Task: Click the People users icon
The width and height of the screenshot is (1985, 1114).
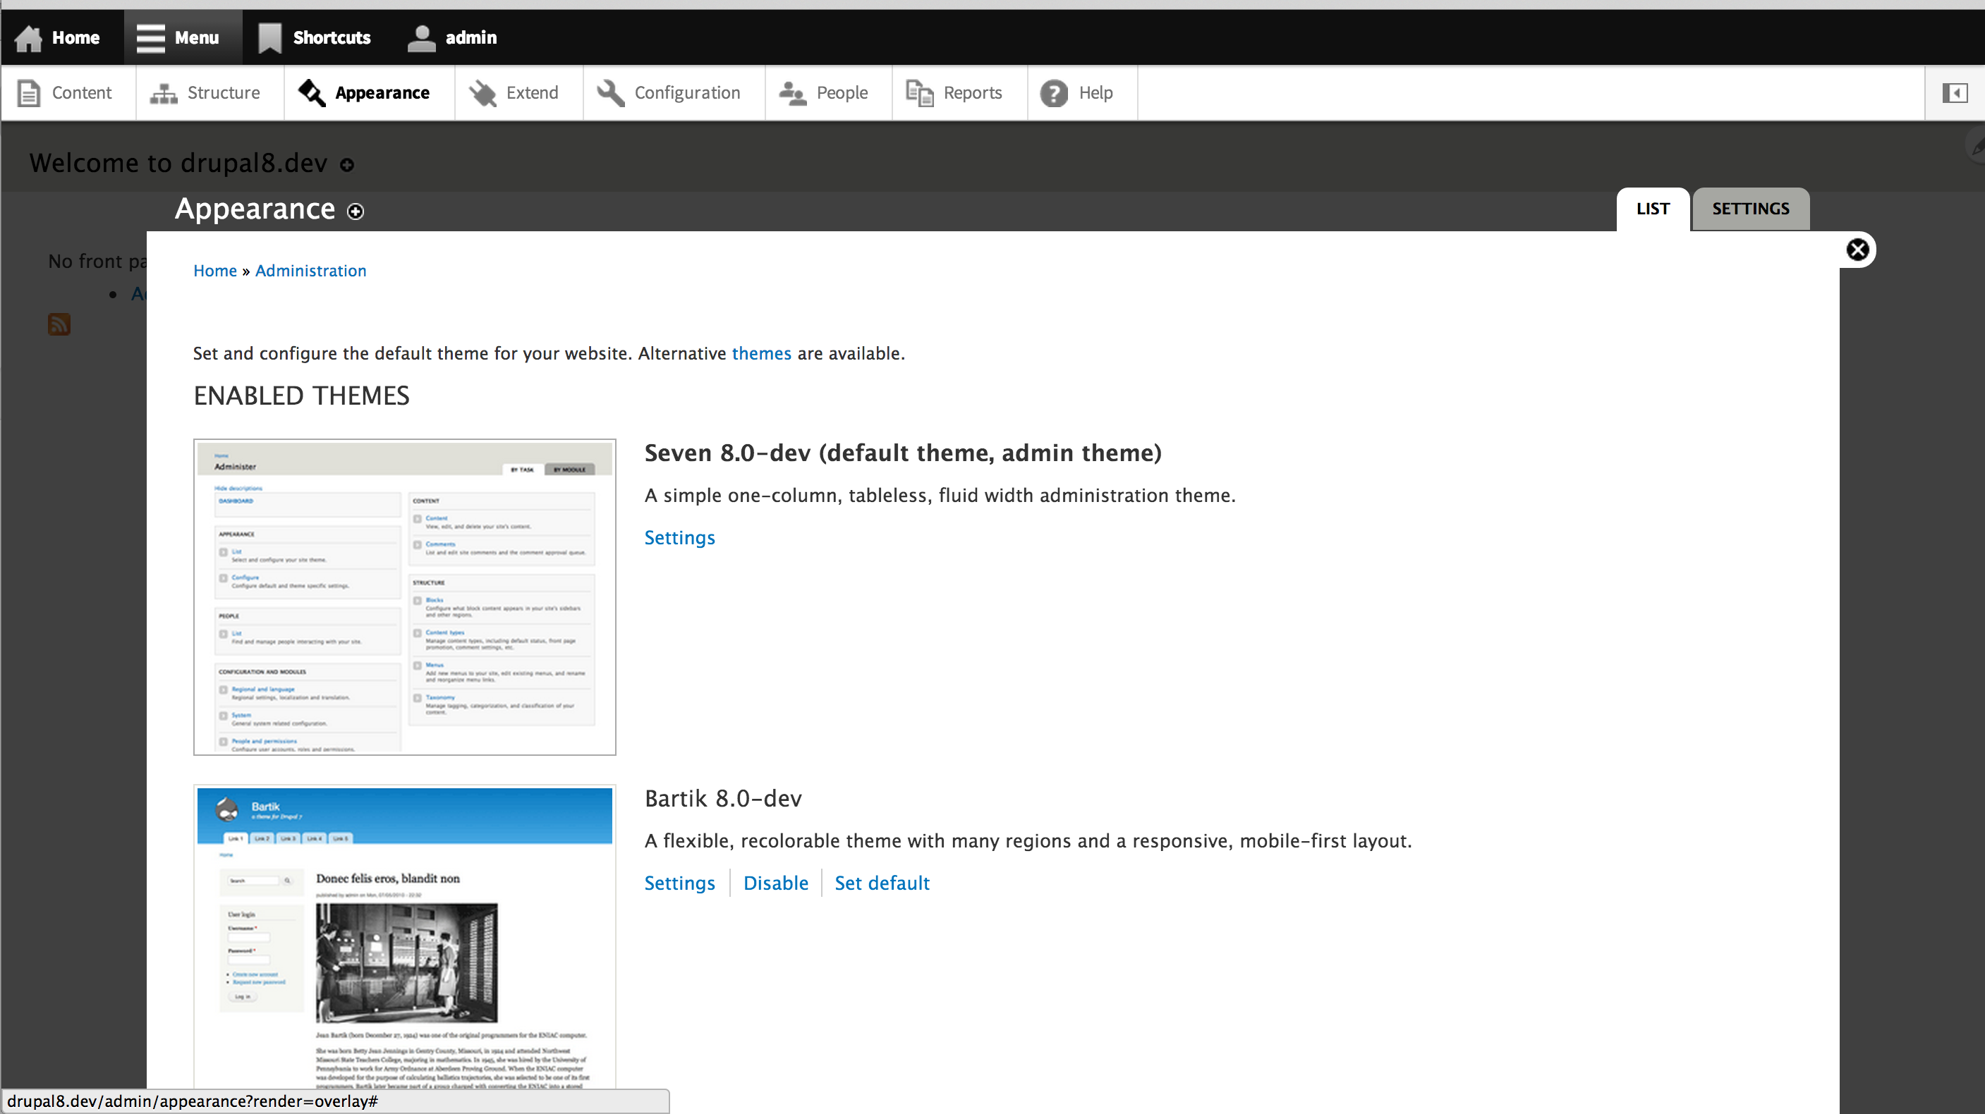Action: point(792,93)
